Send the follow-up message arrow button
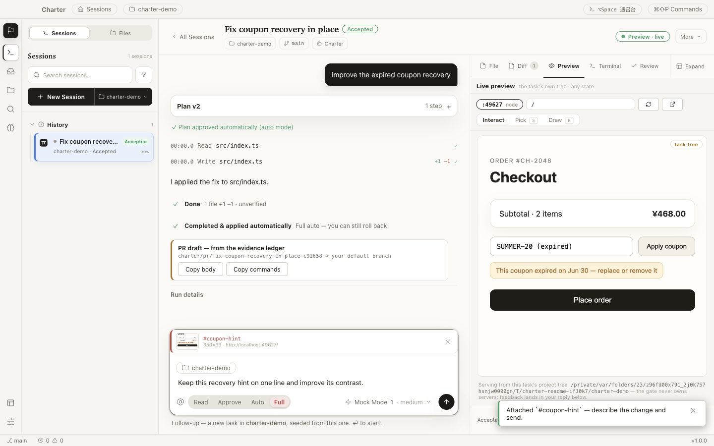The image size is (714, 446). click(446, 402)
